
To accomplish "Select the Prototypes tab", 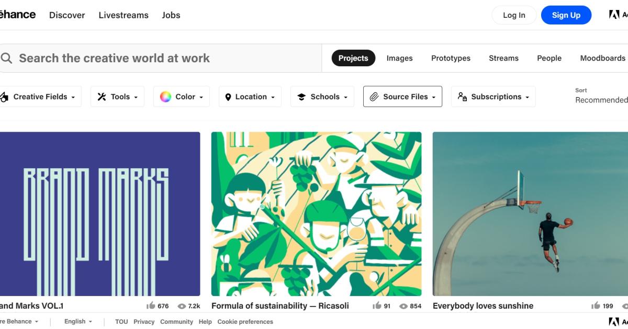I will tap(451, 58).
